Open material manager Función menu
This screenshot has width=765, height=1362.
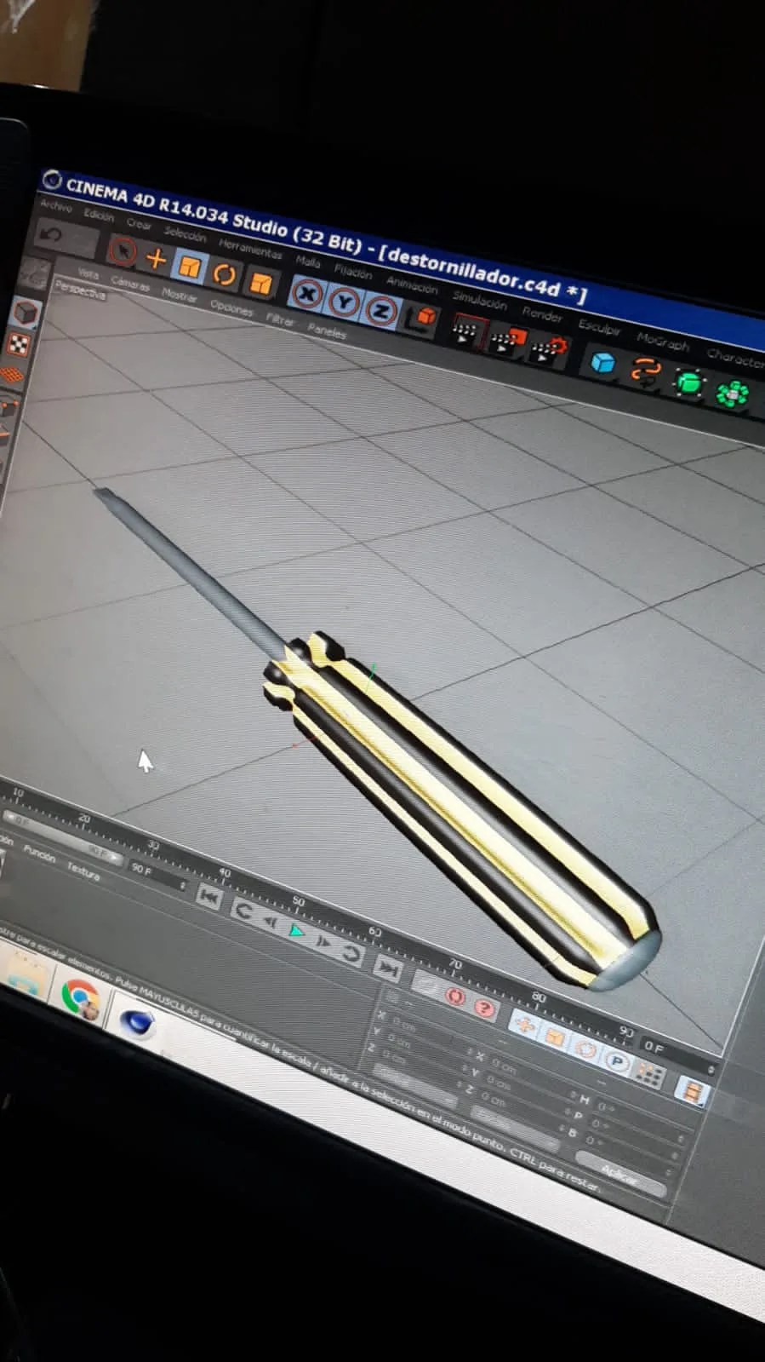(38, 853)
